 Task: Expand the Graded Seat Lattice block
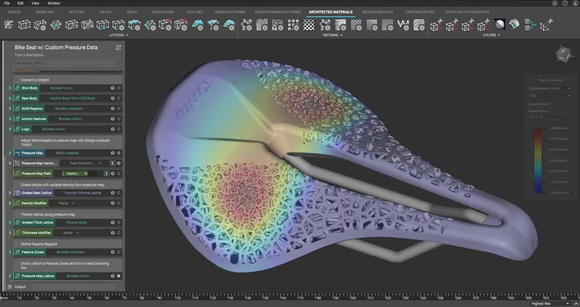tap(10, 193)
